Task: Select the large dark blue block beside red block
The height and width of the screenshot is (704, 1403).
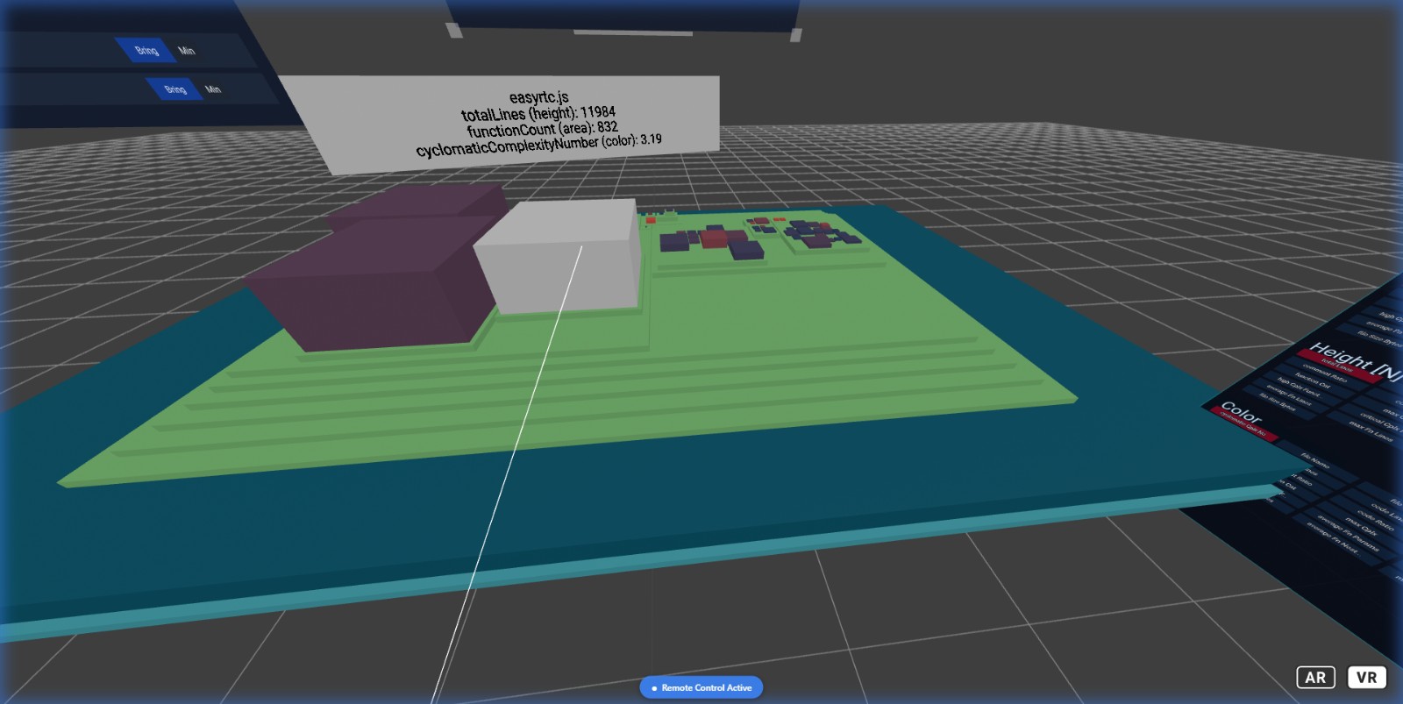Action: pos(746,250)
